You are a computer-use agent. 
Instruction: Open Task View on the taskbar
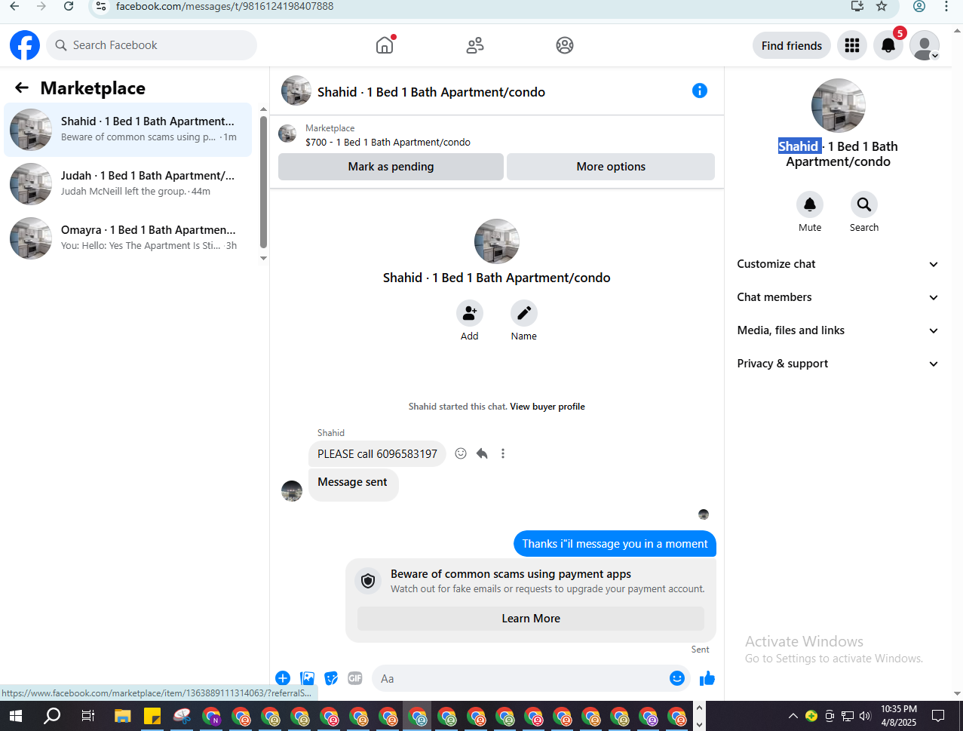(87, 716)
